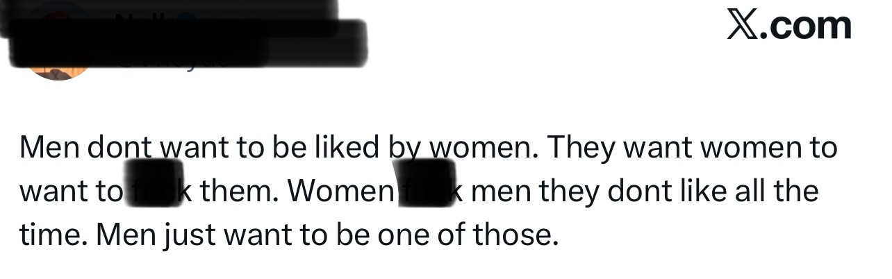This screenshot has width=892, height=279.
Task: Click the first blacked-out word in tweet
Action: [154, 187]
